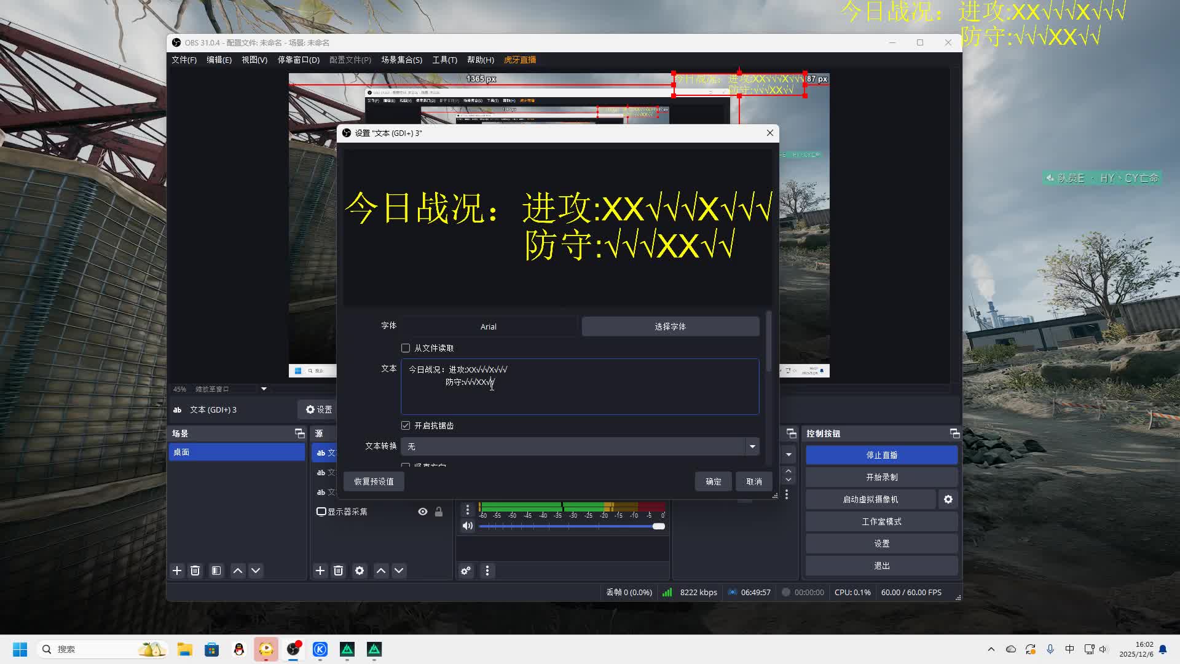The width and height of the screenshot is (1180, 664).
Task: Open 工具(T) menu
Action: [444, 60]
